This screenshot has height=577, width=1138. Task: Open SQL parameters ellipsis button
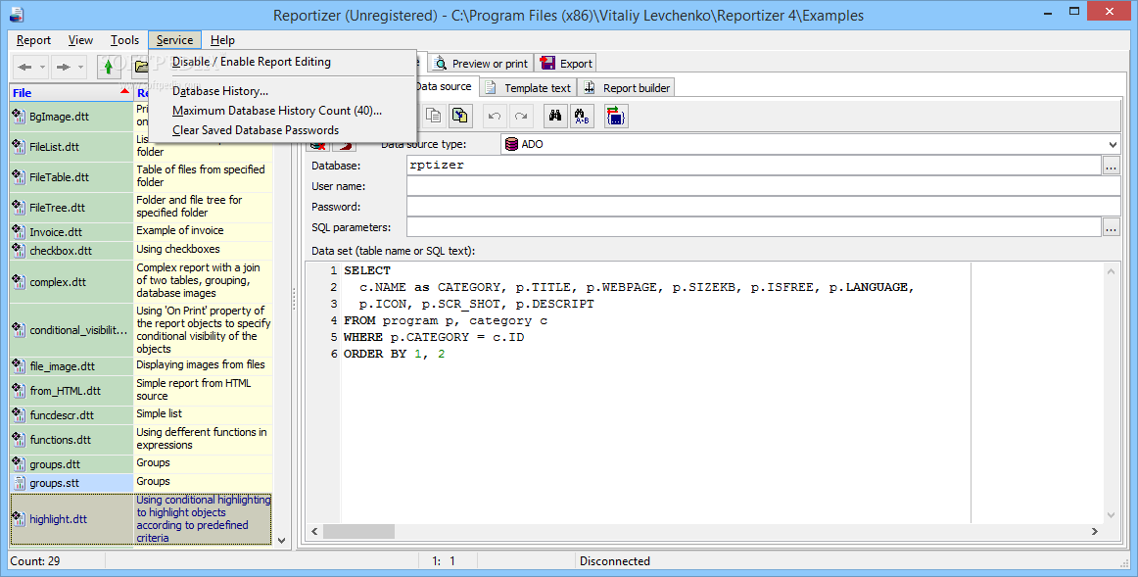[1112, 228]
